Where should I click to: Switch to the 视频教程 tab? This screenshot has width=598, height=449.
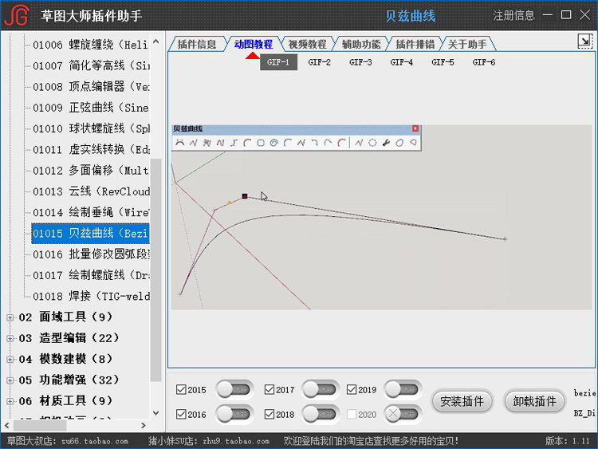click(307, 44)
